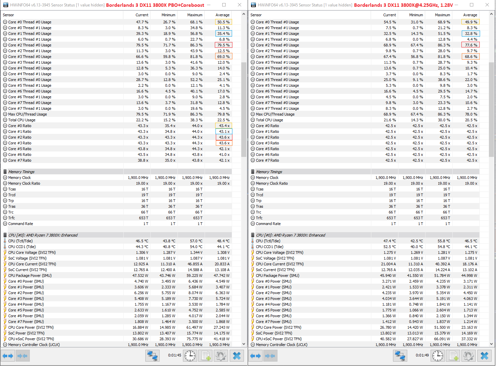Select 'Core #4 Power (SMU)' row in right window
Viewport: 496px width, 366px height.
point(364,304)
